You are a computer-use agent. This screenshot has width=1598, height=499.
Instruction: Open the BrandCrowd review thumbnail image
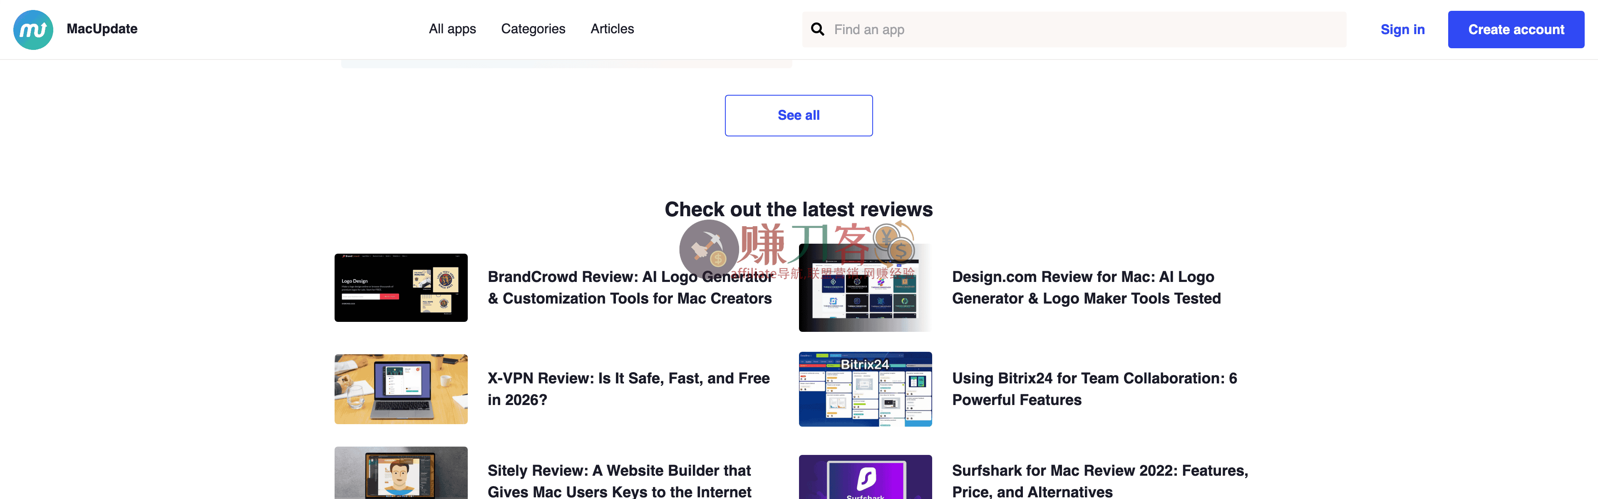click(x=401, y=287)
